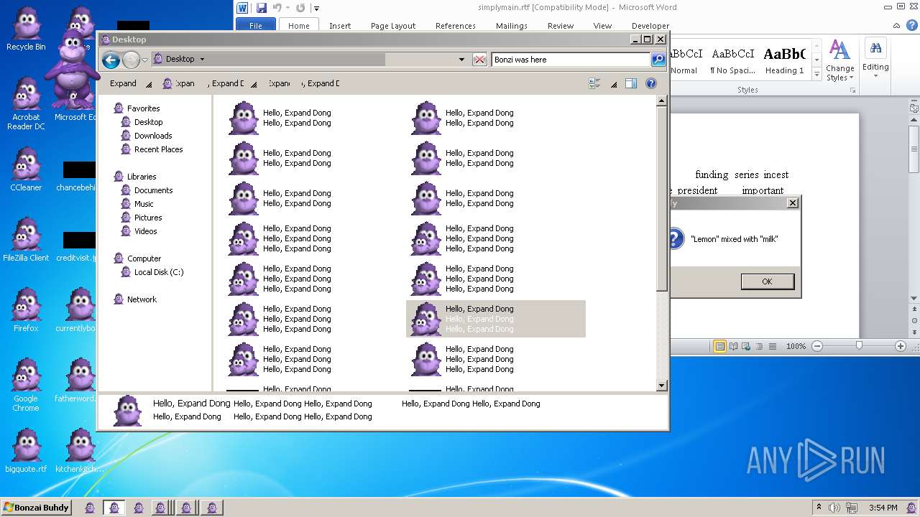The width and height of the screenshot is (920, 517).
Task: Click the Redo icon in Word title bar
Action: 300,8
